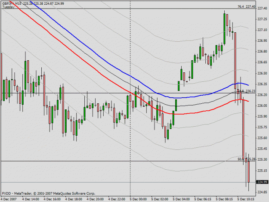Viewport: 269px width, 202px height.
Task: Click 225.15 on the price scale
Action: click(x=262, y=171)
